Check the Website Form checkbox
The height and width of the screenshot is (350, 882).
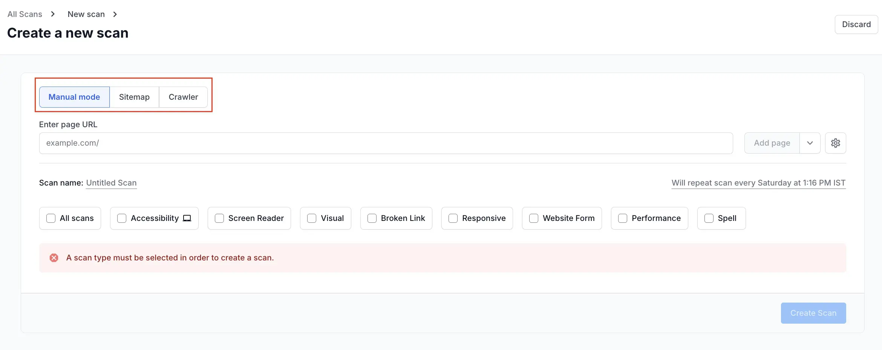[x=534, y=218]
